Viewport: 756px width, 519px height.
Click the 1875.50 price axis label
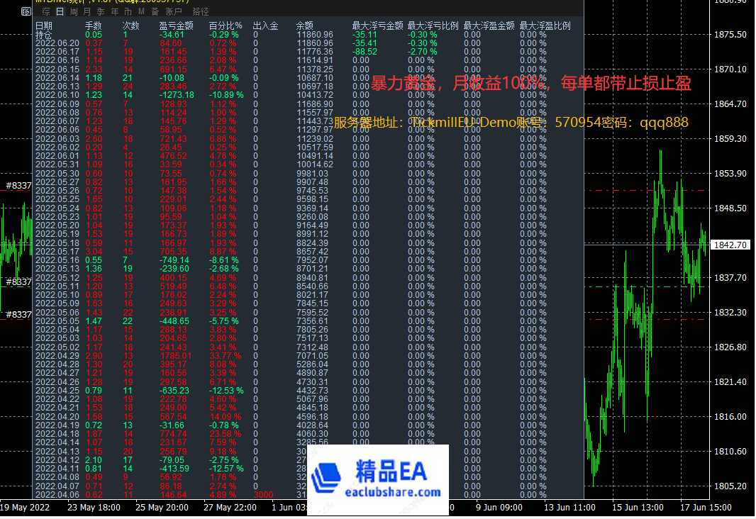(x=730, y=35)
